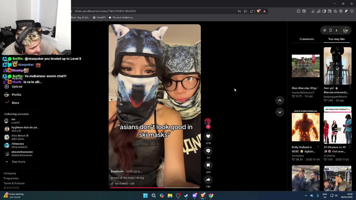Switch to the Comments tab
This screenshot has height=200, width=356.
point(307,39)
